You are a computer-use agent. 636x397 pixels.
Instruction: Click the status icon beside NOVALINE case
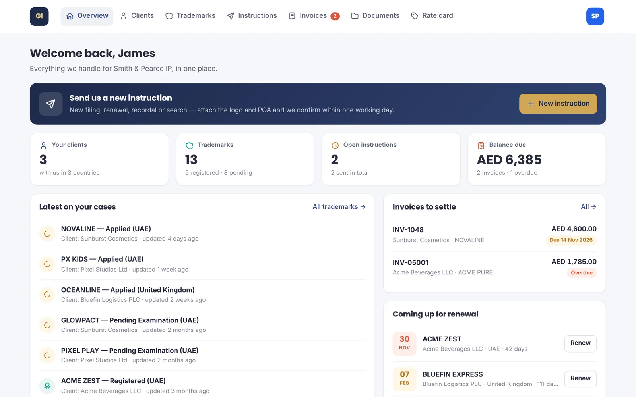tap(47, 234)
